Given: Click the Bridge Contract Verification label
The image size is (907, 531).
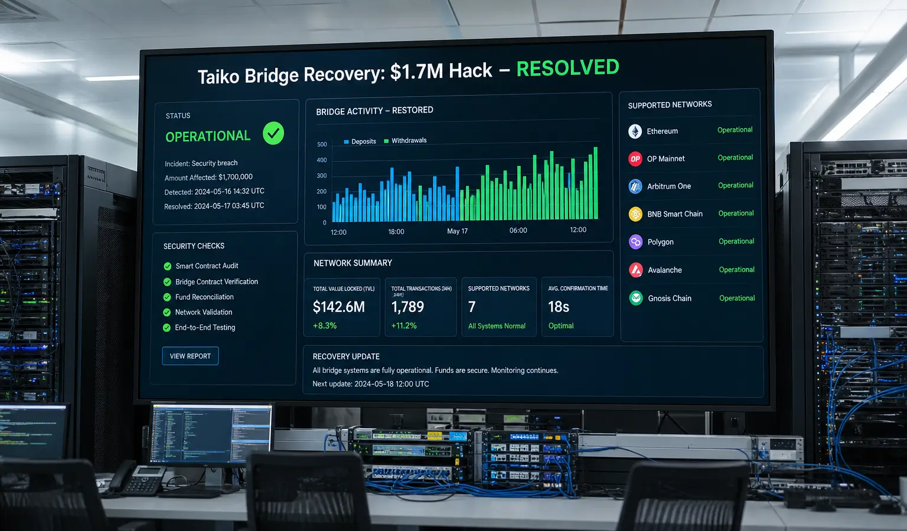Looking at the screenshot, I should coord(217,282).
